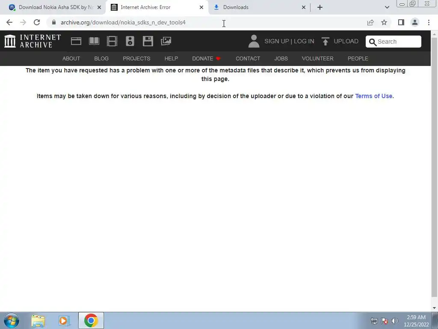Open the Chrome three-dot menu
This screenshot has width=438, height=329.
tap(429, 22)
